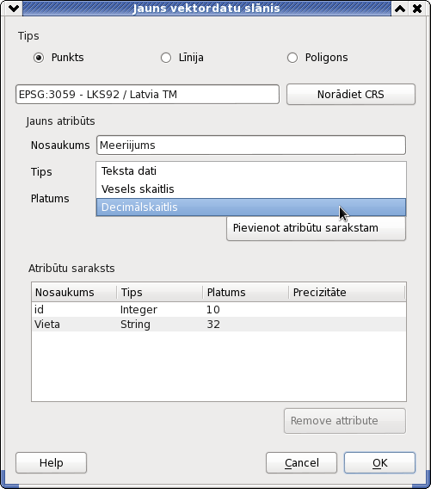This screenshot has height=489, width=431.
Task: Close the Jauns vektordatu slānis dialog
Action: [417, 9]
